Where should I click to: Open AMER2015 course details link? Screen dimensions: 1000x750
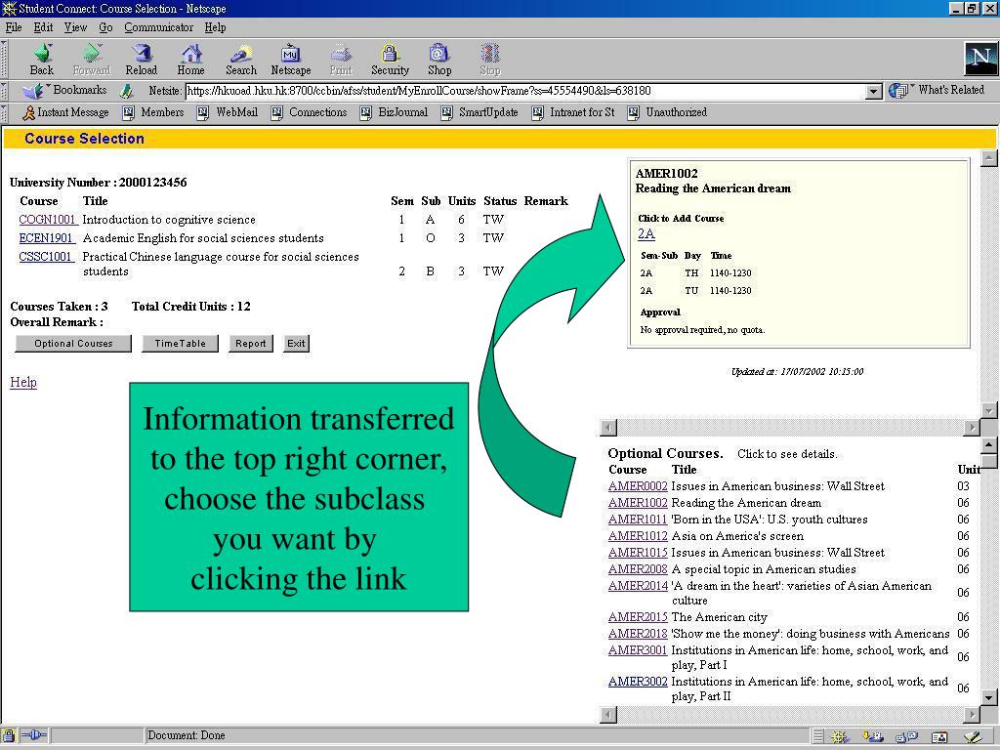click(x=638, y=617)
